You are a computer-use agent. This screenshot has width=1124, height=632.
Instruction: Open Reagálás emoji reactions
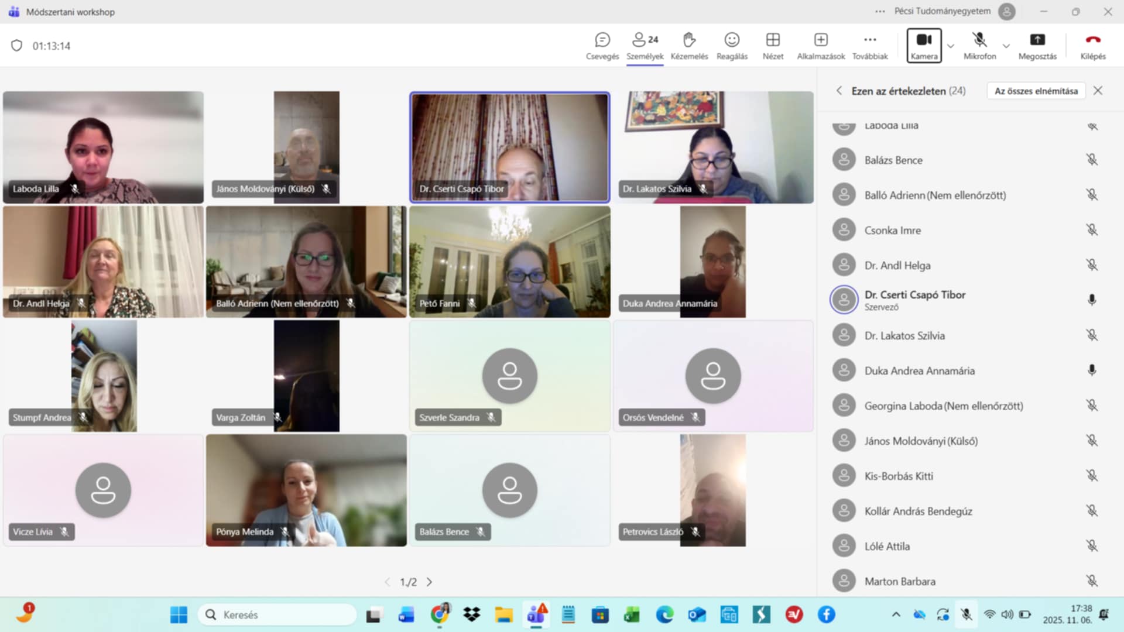[732, 45]
